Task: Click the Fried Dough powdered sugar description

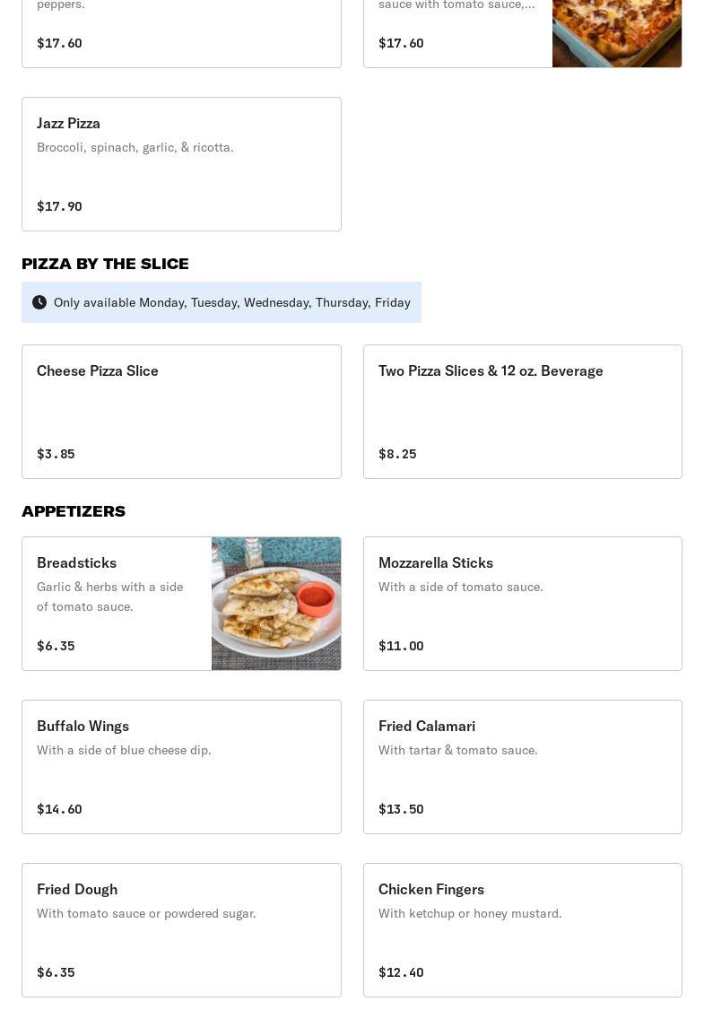Action: pos(146,913)
